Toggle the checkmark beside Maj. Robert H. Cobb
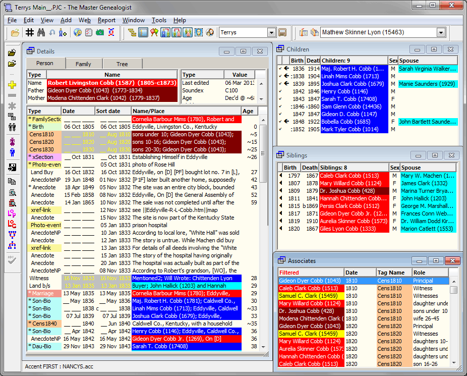 (x=281, y=68)
